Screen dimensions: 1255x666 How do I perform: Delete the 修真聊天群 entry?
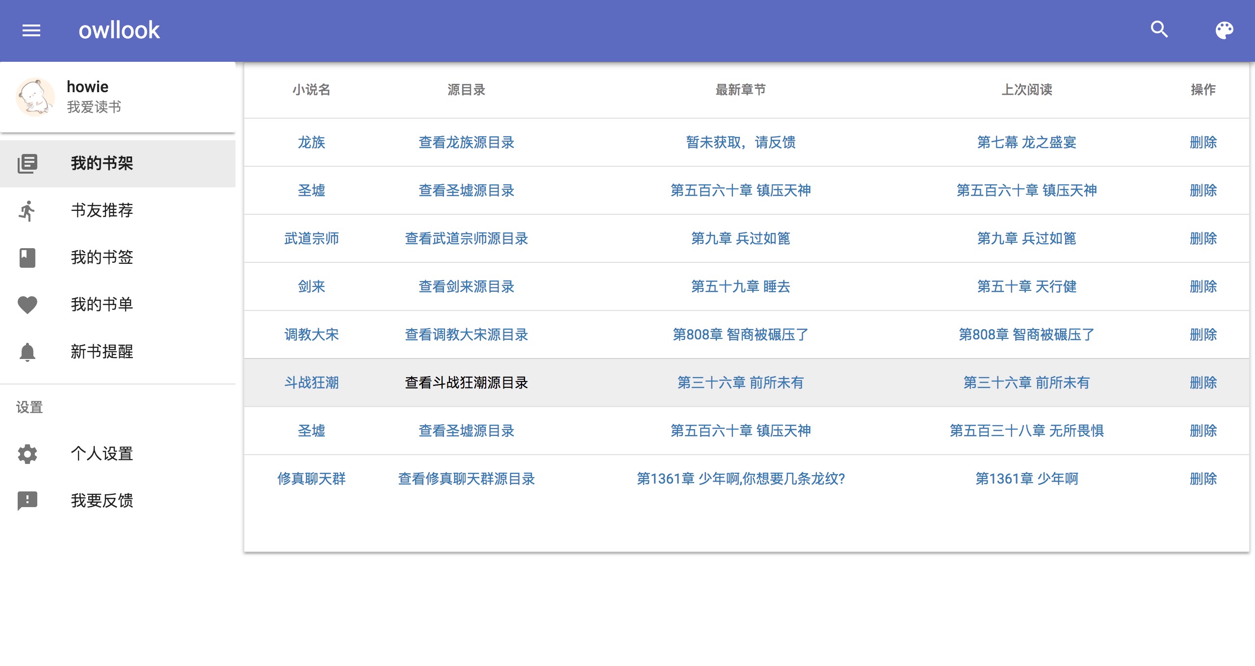1203,479
